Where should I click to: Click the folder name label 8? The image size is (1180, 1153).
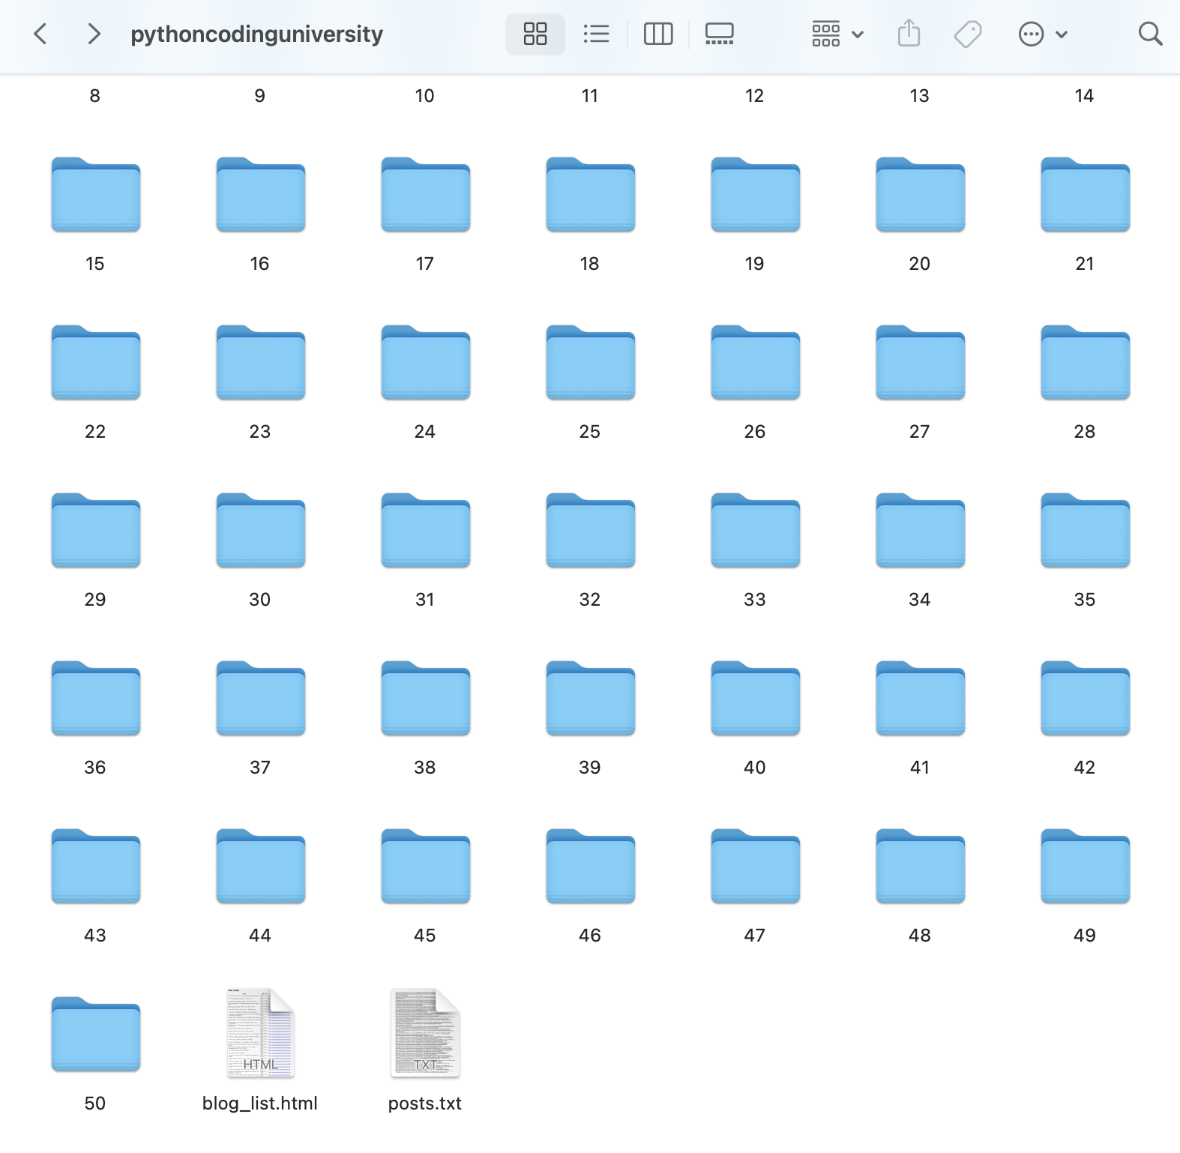95,96
